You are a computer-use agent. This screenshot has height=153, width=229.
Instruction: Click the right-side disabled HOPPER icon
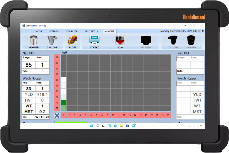click(191, 41)
